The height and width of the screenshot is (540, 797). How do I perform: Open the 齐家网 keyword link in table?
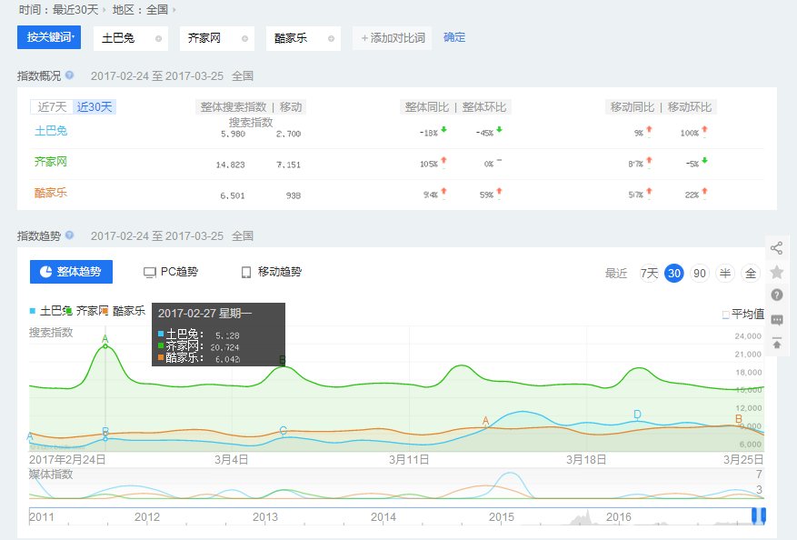click(x=51, y=162)
